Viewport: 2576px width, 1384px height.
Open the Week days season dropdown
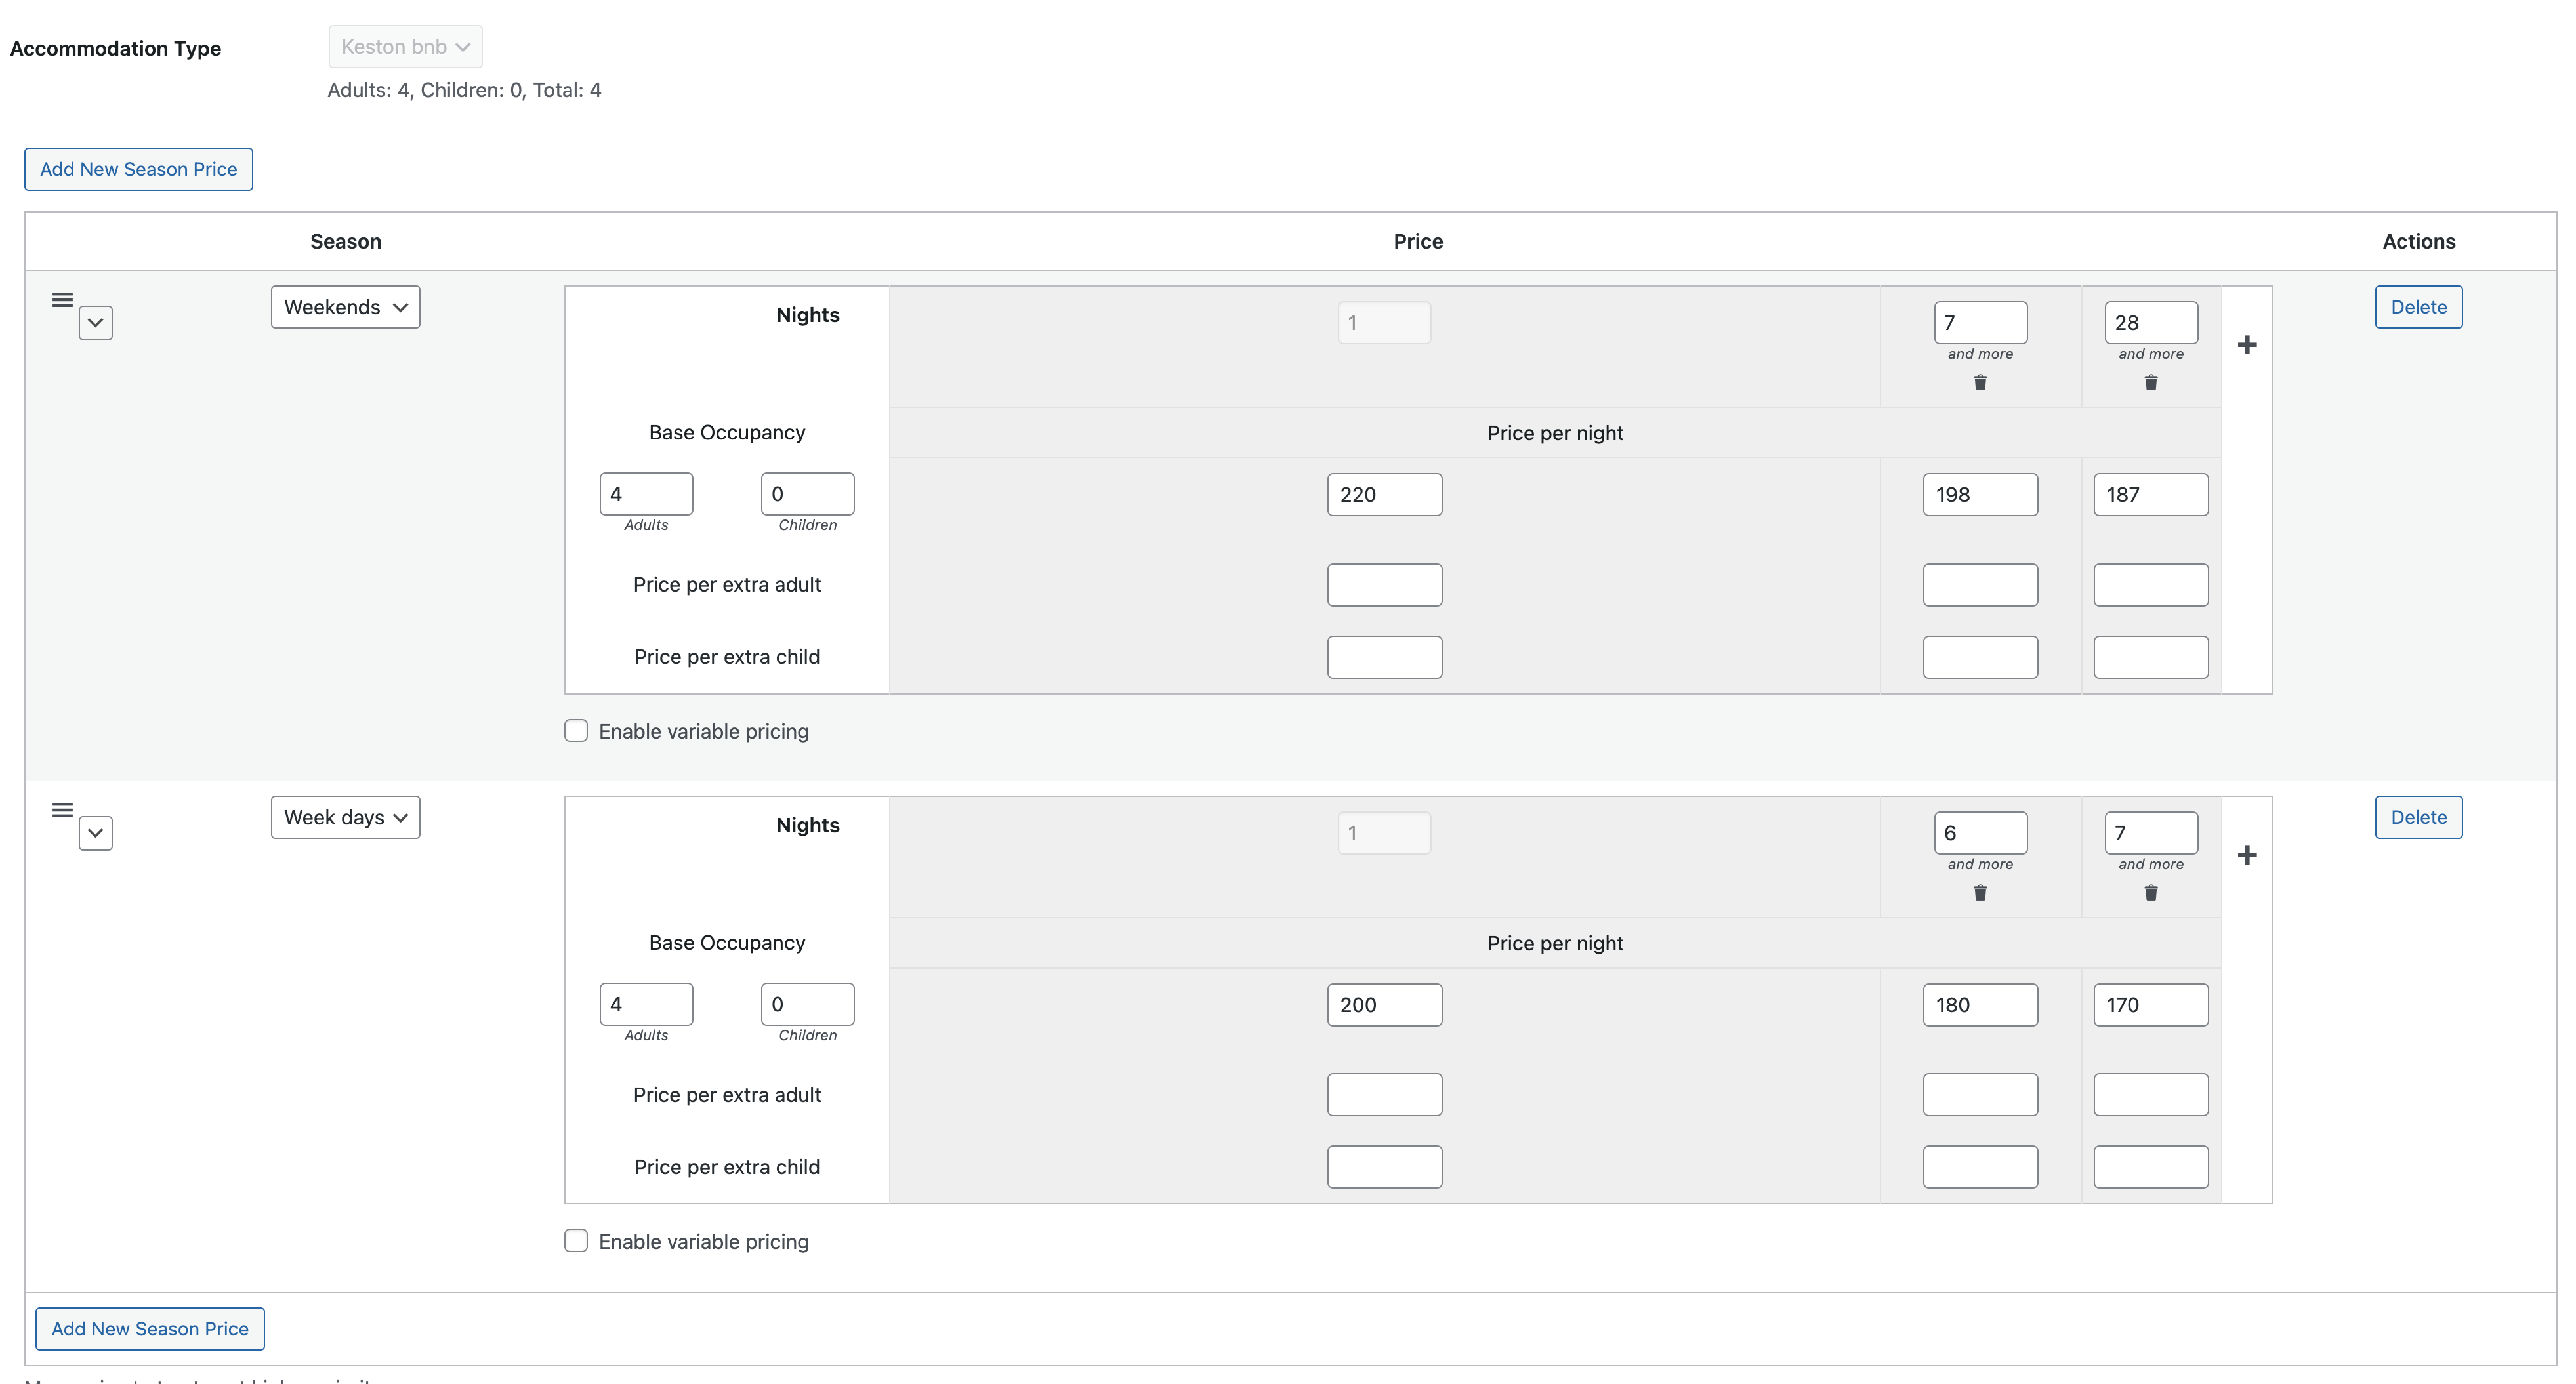[x=345, y=817]
